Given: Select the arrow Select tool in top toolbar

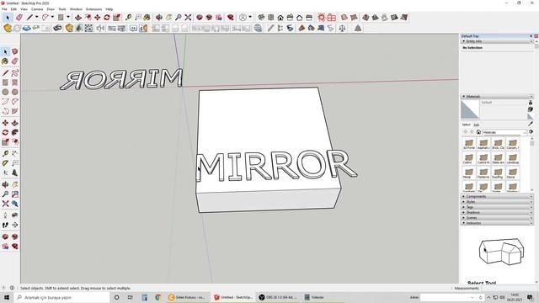Looking at the screenshot, I should (8, 17).
